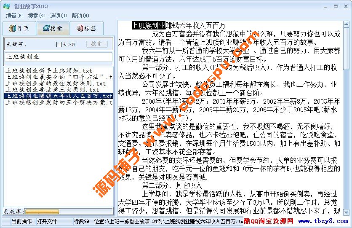
Task: Open the 选项(O) menu
Action: pos(59,16)
